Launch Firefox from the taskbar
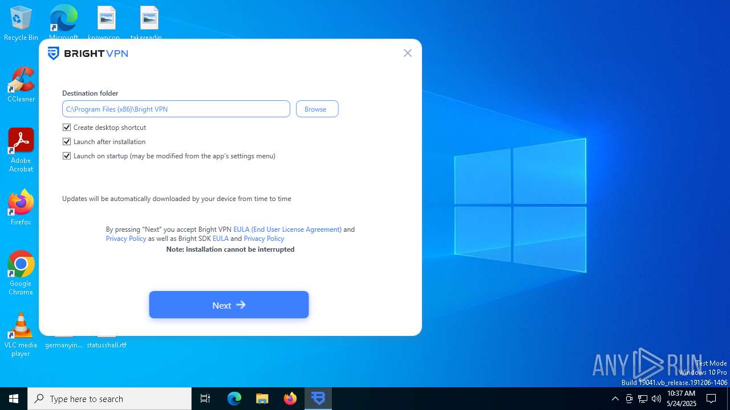This screenshot has height=410, width=730. coord(290,399)
